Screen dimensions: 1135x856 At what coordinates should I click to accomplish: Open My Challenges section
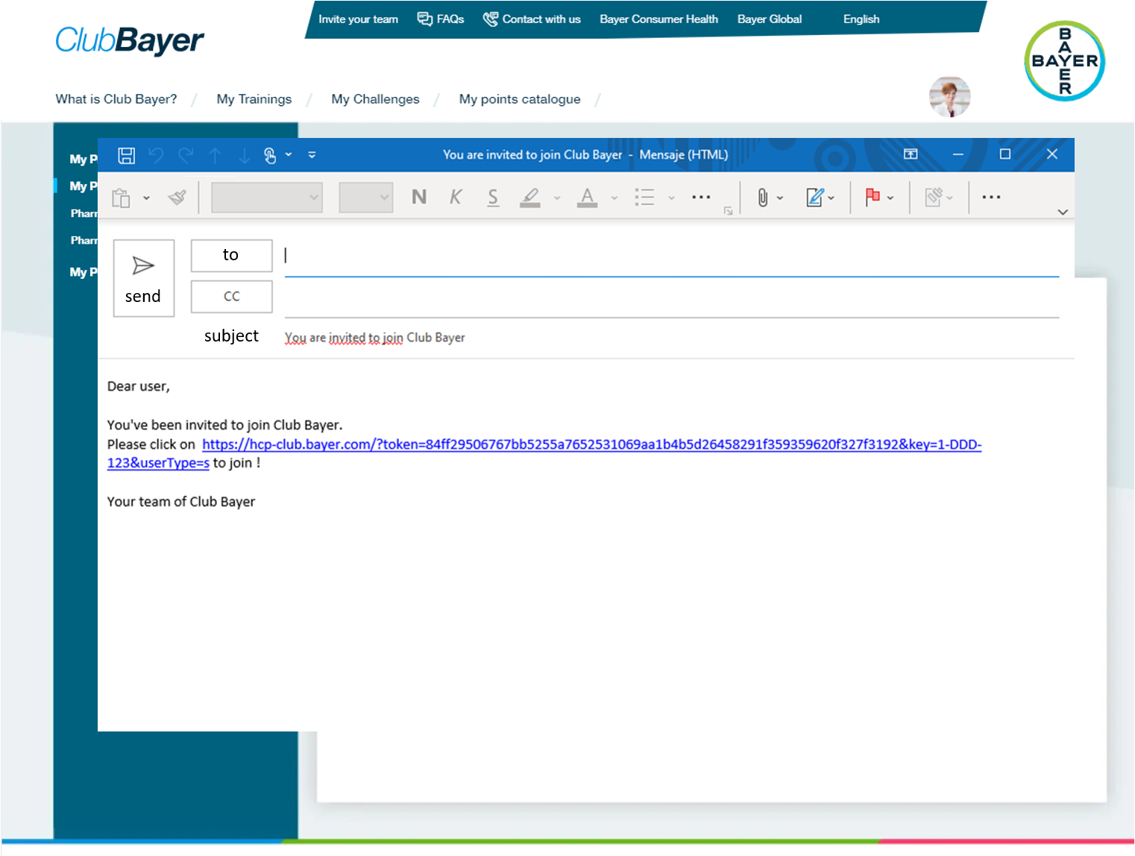[375, 99]
